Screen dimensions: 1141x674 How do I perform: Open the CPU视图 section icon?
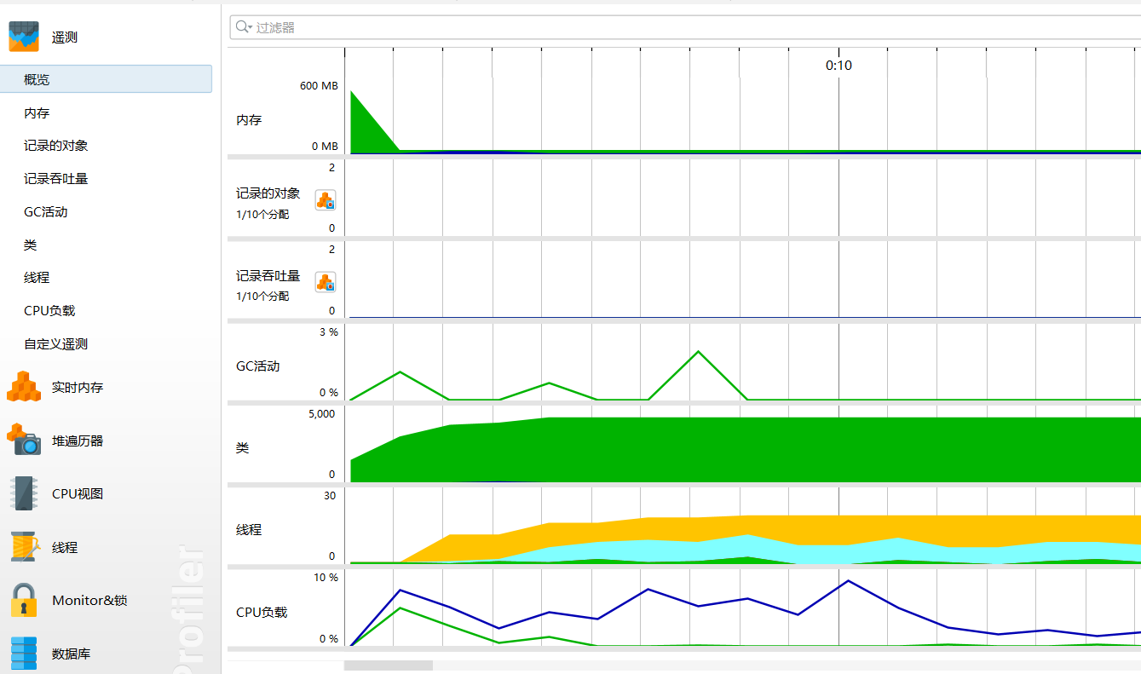(24, 493)
